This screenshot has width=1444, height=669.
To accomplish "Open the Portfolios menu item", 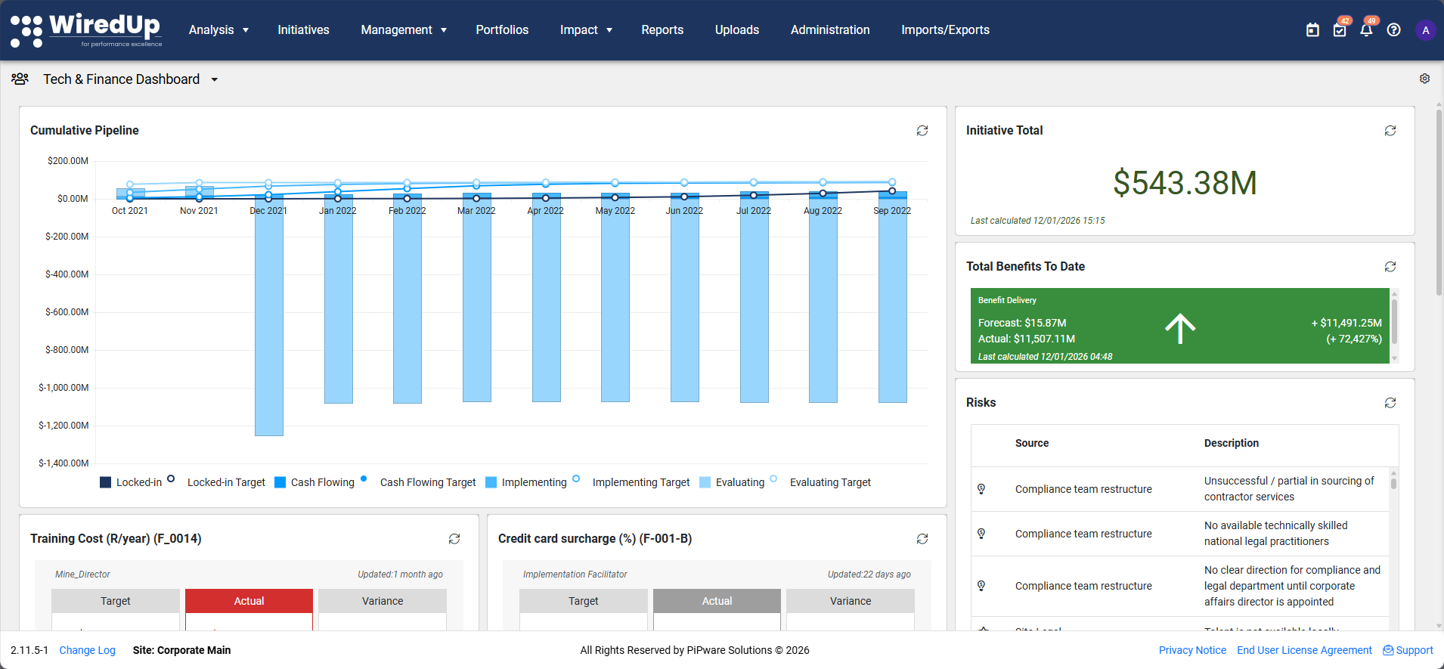I will (502, 30).
